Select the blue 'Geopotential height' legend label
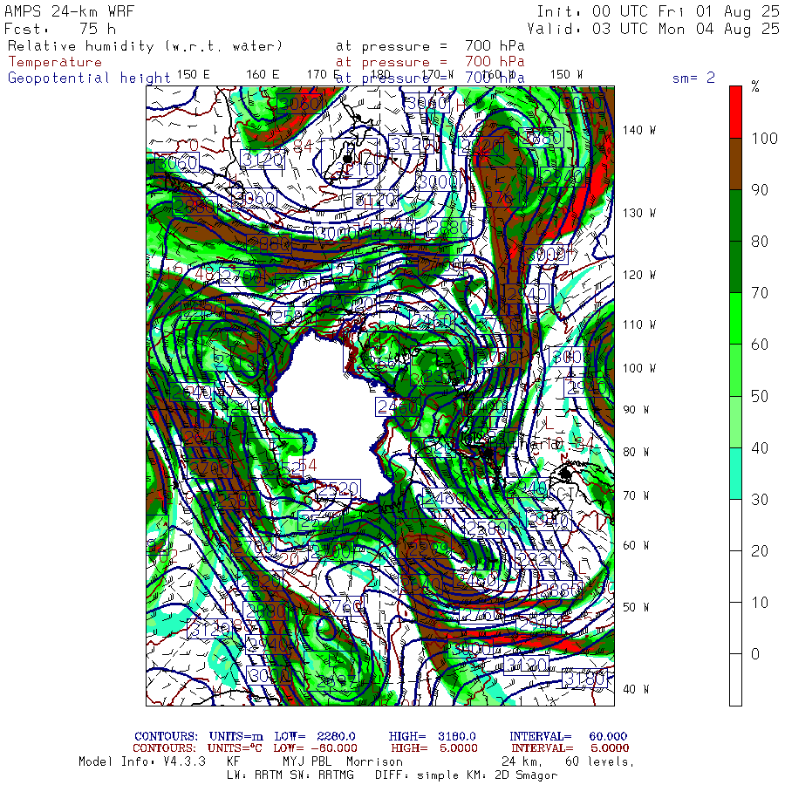This screenshot has width=785, height=785. coord(89,78)
